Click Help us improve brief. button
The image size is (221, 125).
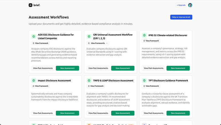click(x=181, y=17)
